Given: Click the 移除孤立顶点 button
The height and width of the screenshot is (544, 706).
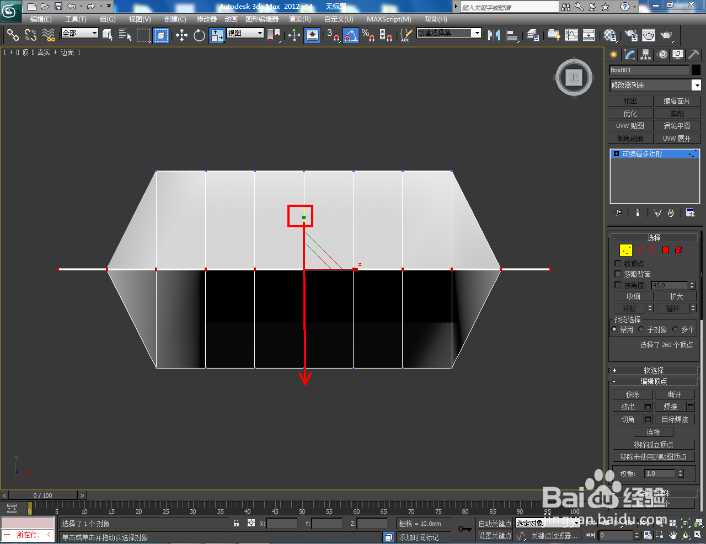Looking at the screenshot, I should click(x=653, y=445).
